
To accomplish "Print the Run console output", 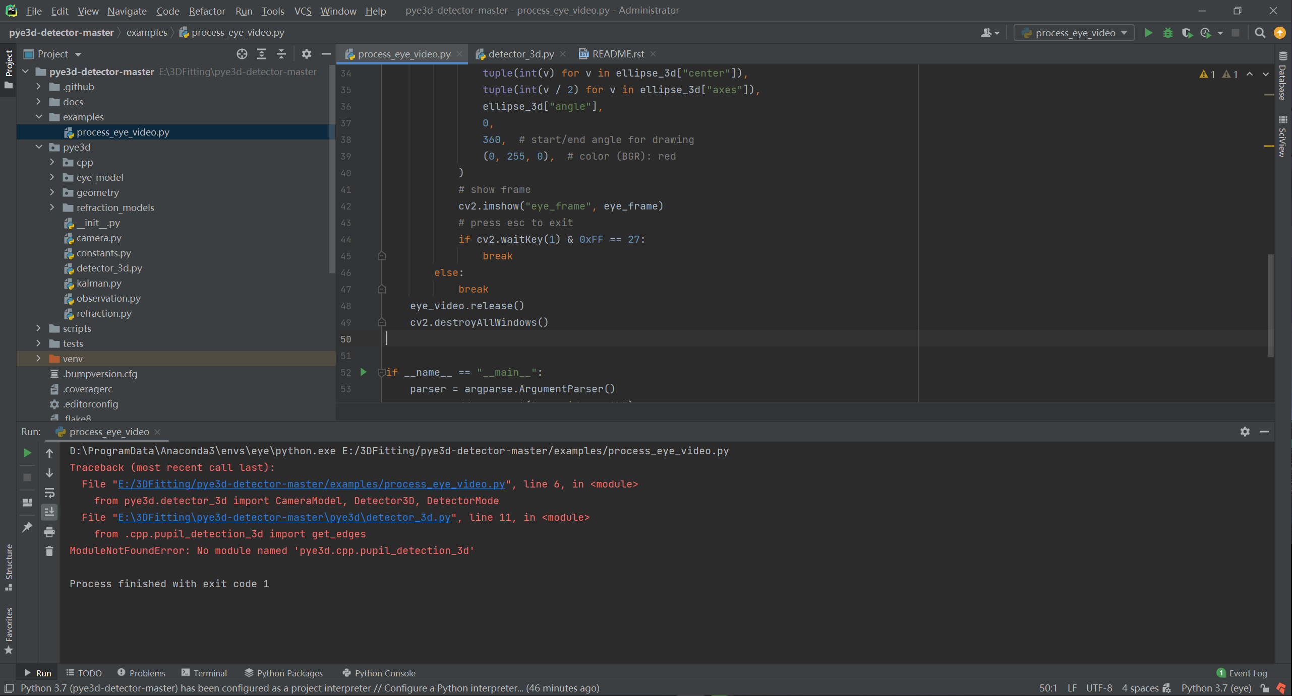I will (49, 532).
